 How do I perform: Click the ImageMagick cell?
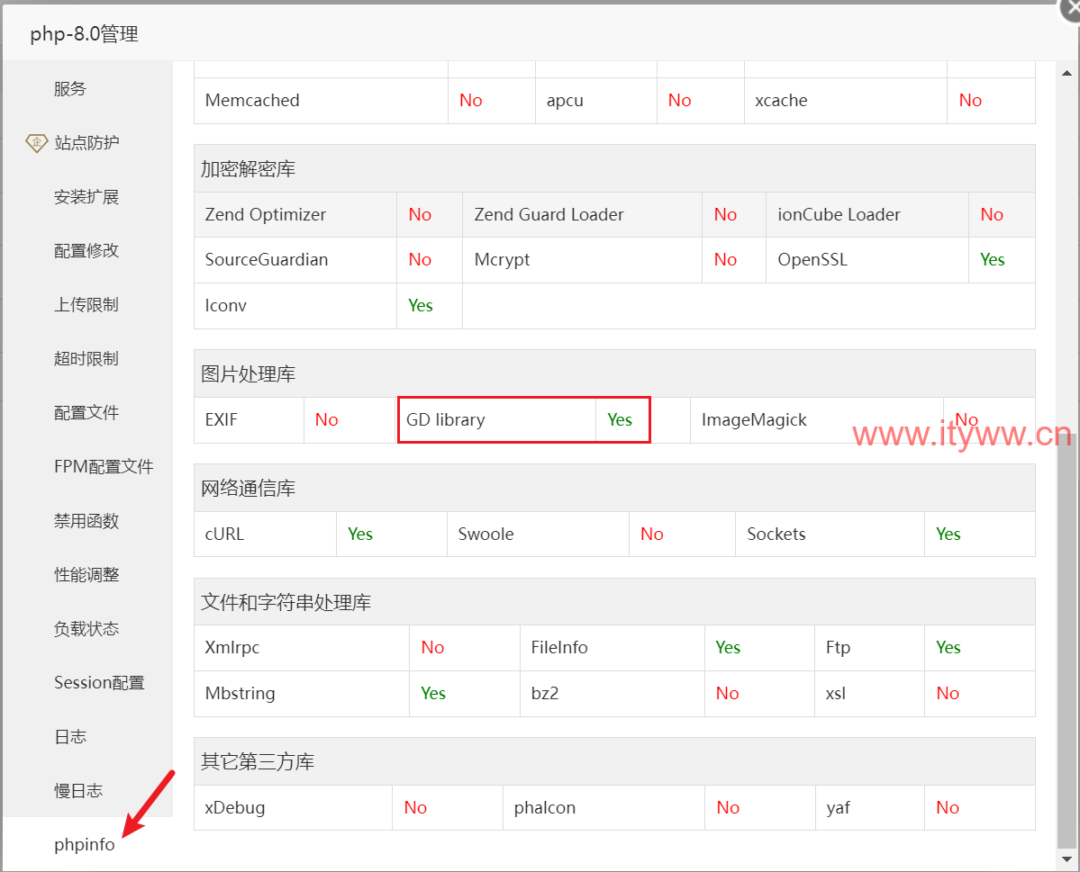pos(816,420)
